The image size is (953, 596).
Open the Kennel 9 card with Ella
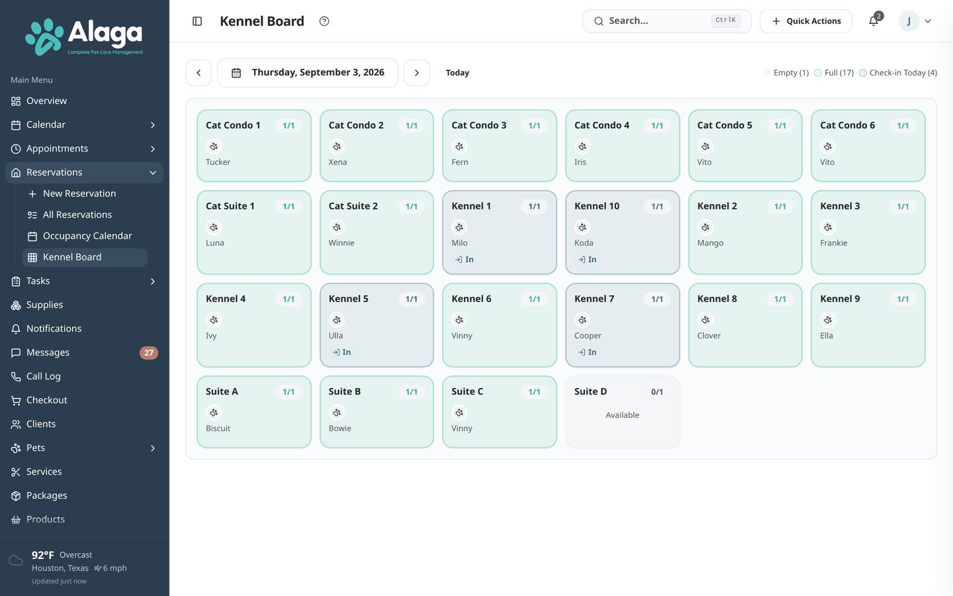868,325
